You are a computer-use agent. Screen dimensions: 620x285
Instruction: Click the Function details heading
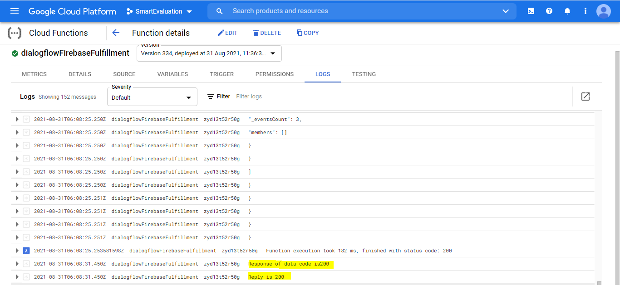tap(161, 33)
